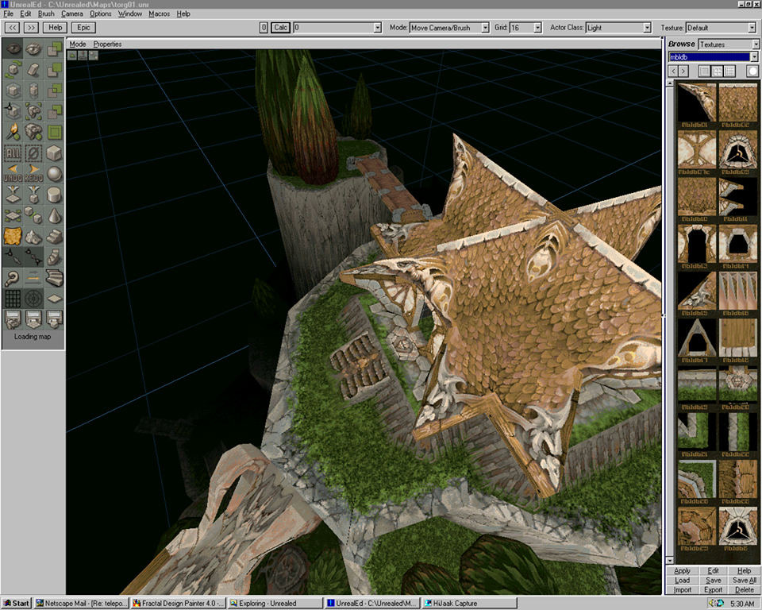
Task: Select the cone brush tool
Action: pyautogui.click(x=54, y=214)
